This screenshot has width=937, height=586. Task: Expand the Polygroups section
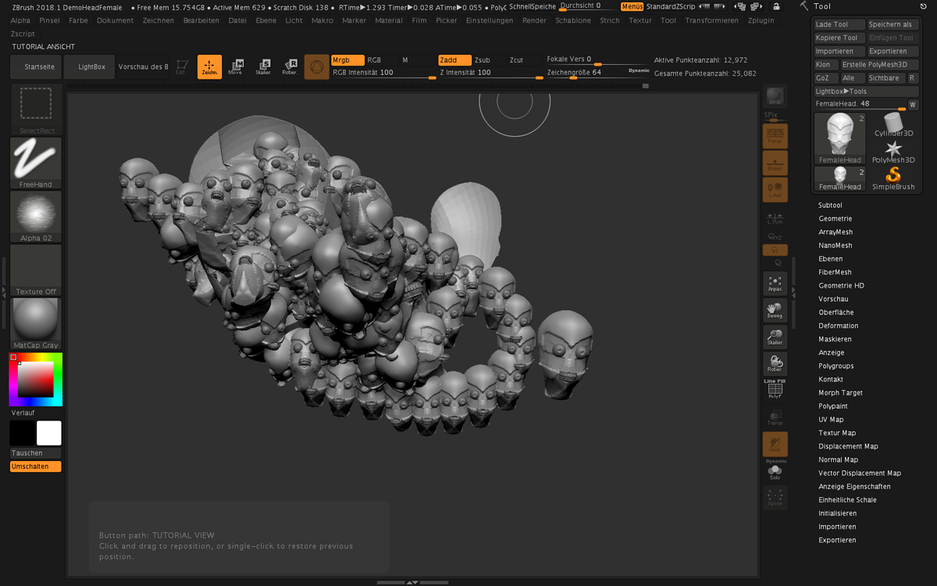836,366
